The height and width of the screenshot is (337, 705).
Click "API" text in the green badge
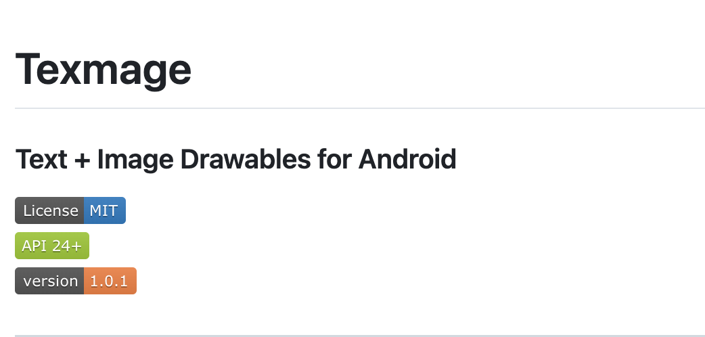pyautogui.click(x=35, y=246)
